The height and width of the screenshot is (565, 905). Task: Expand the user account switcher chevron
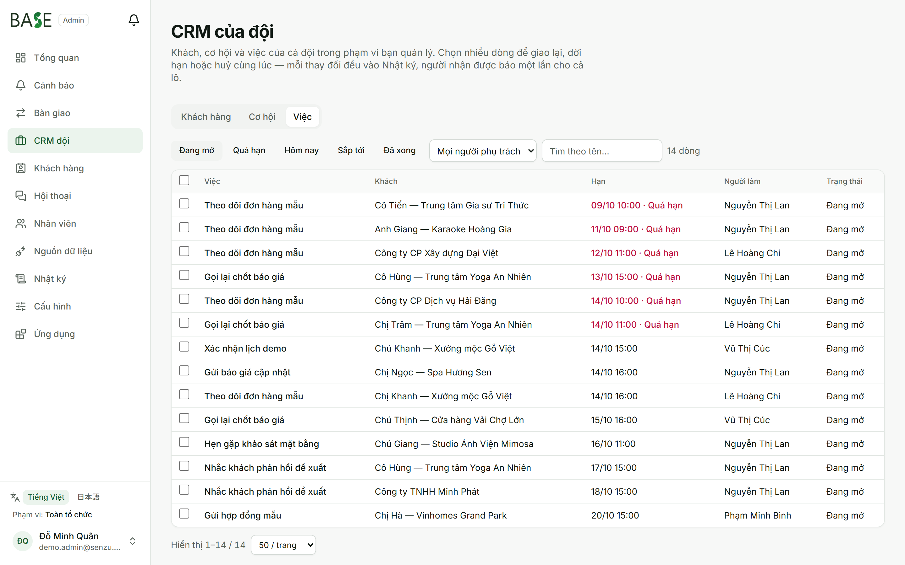[x=132, y=541]
